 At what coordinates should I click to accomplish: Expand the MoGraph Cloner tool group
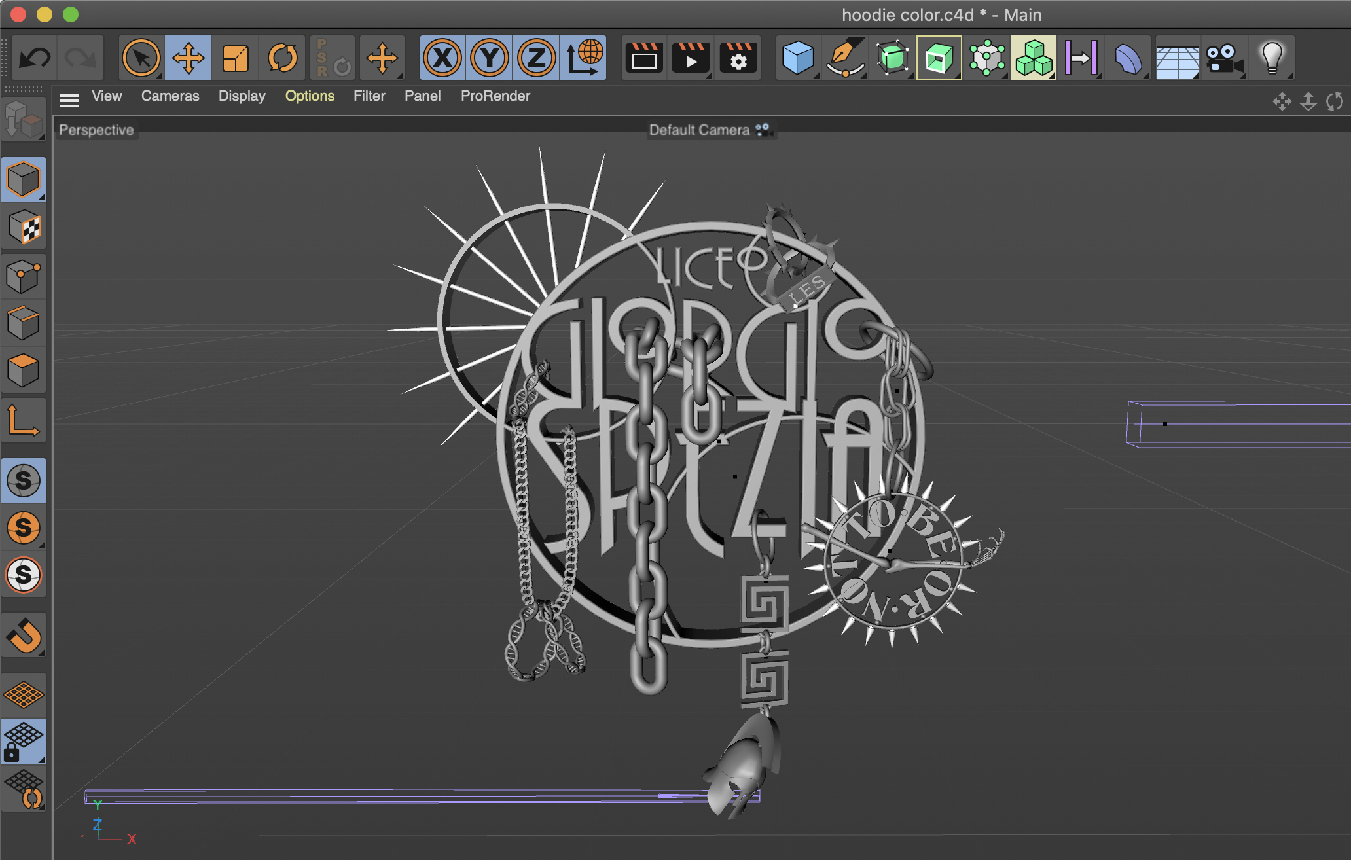pyautogui.click(x=1034, y=58)
